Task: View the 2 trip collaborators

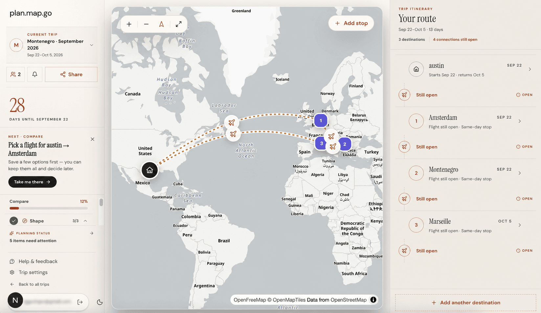Action: (15, 74)
